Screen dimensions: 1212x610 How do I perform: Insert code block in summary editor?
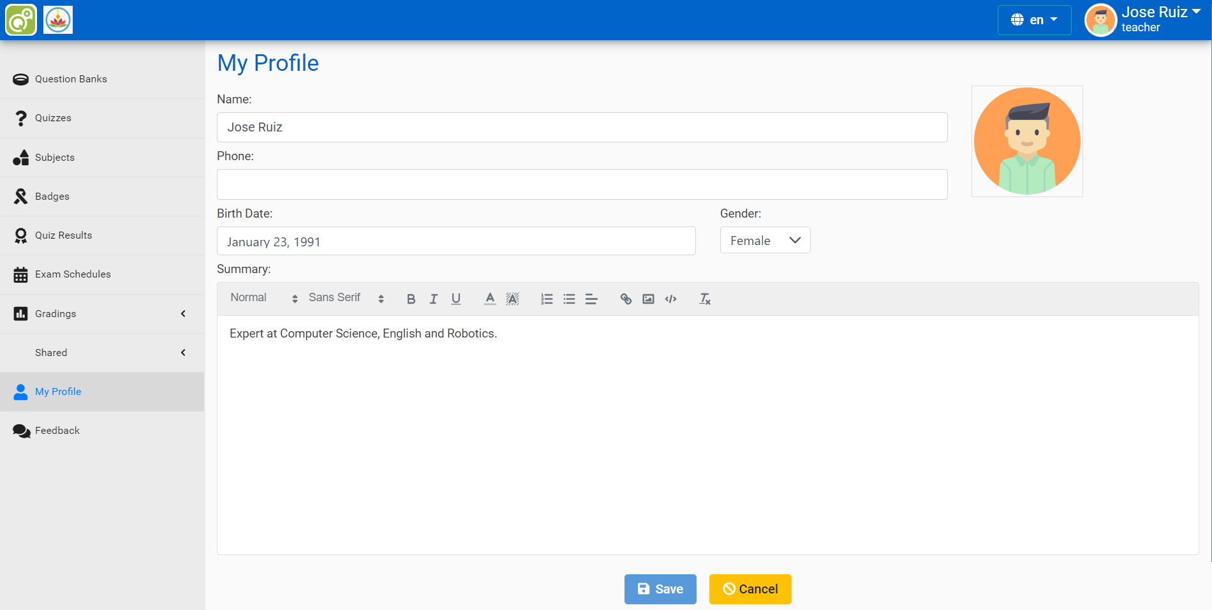[670, 299]
